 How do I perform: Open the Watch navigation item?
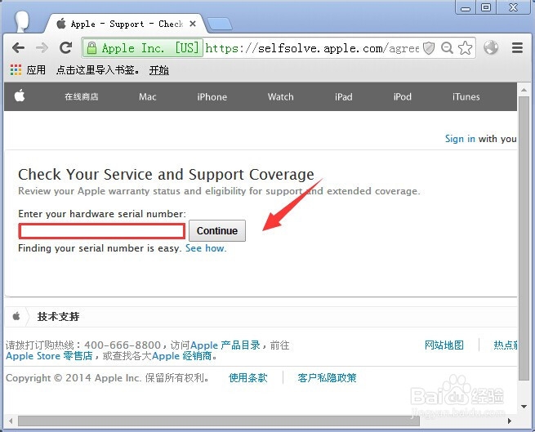[x=280, y=97]
